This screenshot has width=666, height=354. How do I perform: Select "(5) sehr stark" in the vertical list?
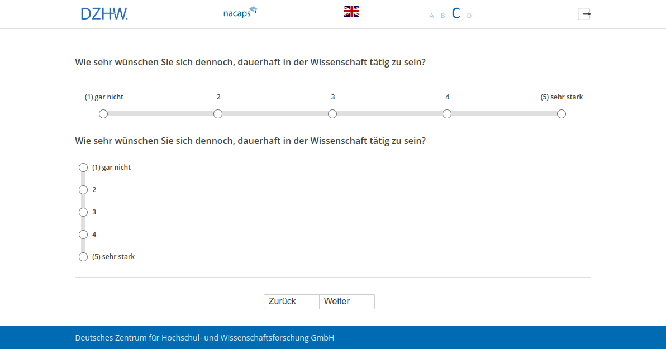[83, 257]
